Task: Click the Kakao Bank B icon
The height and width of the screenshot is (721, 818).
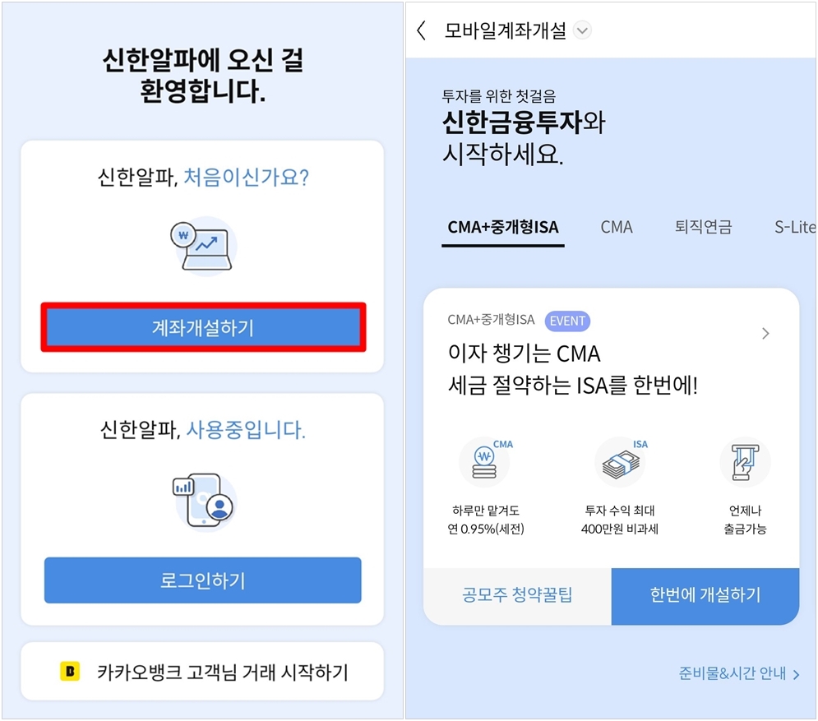Action: coord(72,671)
